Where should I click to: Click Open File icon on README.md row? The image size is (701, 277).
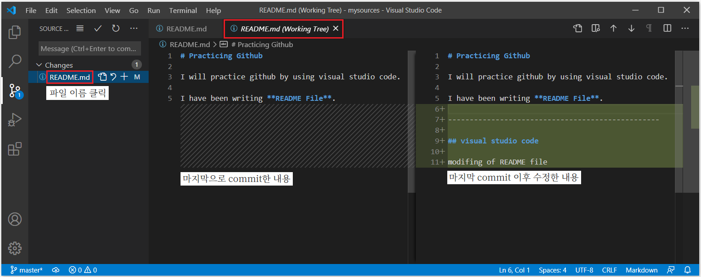(x=102, y=77)
